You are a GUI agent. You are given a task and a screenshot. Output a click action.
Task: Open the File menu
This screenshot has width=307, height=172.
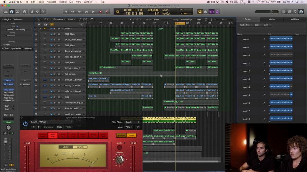(26, 2)
